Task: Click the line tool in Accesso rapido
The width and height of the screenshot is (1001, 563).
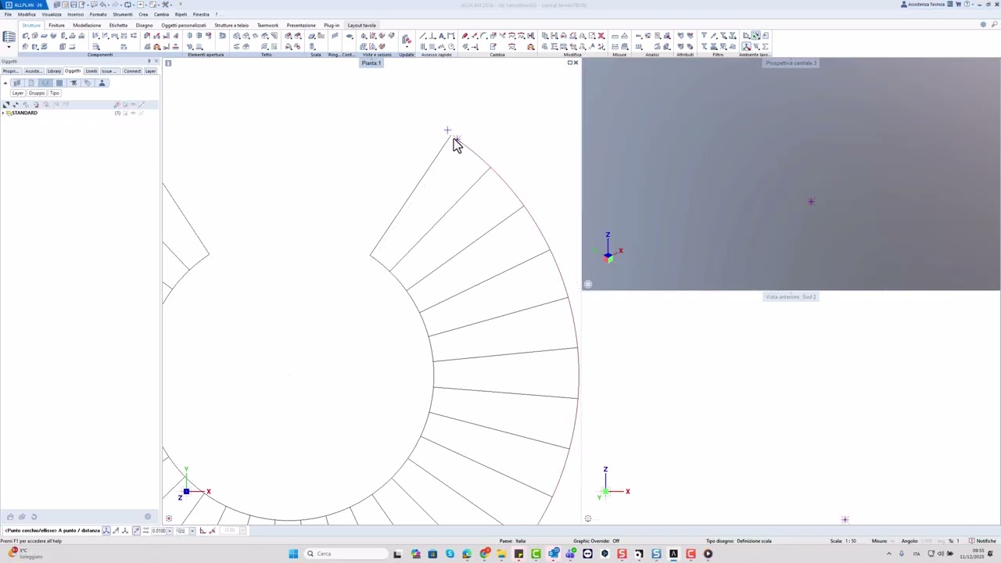Action: [x=423, y=36]
